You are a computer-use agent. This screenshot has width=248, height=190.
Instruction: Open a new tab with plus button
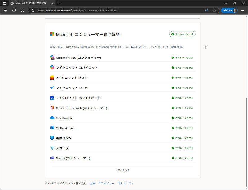tap(59, 3)
